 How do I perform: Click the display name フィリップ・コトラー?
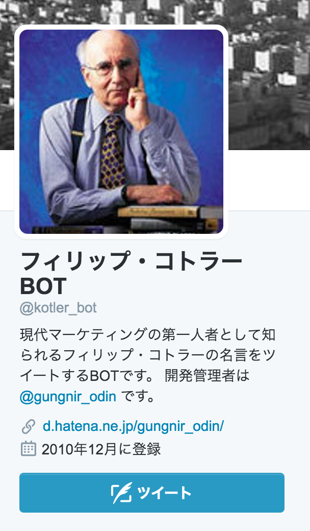[131, 261]
